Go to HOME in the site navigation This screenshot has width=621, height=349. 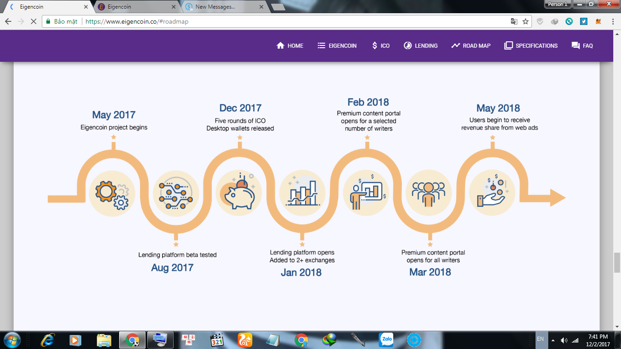290,45
